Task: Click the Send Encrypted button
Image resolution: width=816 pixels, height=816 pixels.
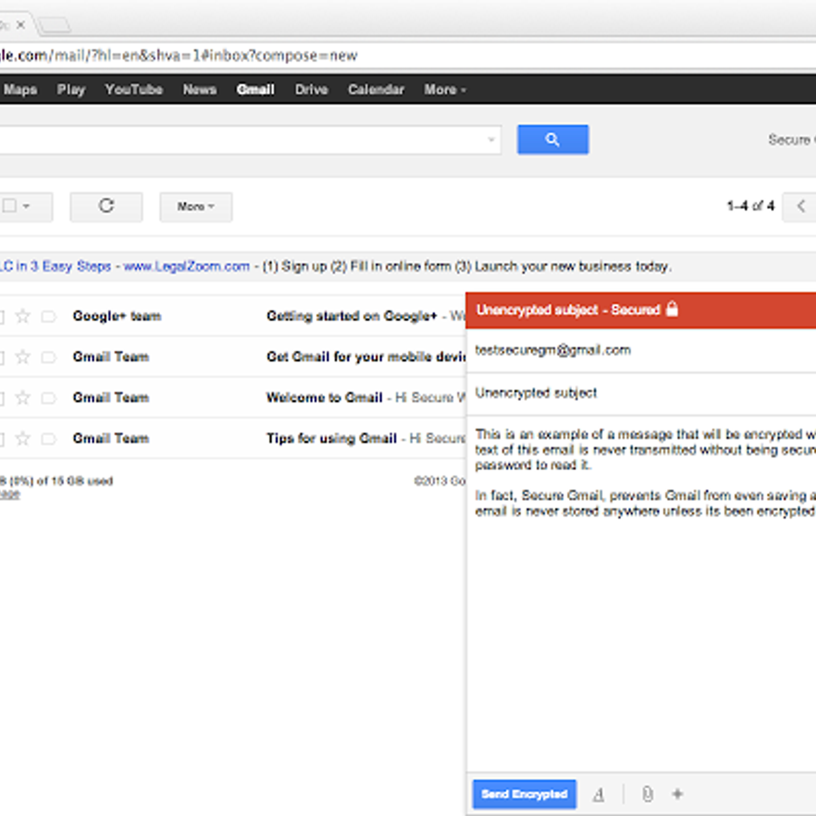Action: (524, 794)
